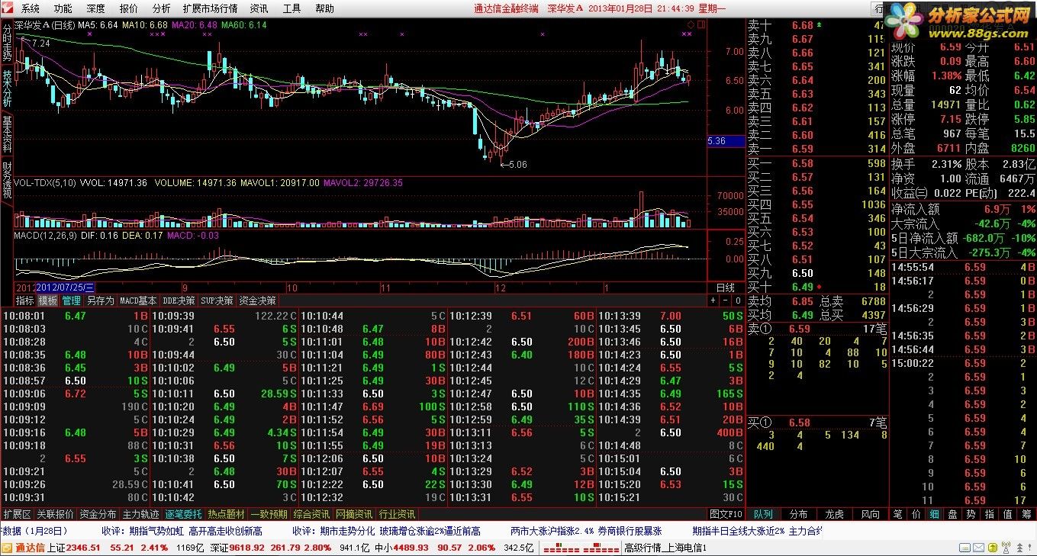Open the 图文F10 panel

coord(726,514)
